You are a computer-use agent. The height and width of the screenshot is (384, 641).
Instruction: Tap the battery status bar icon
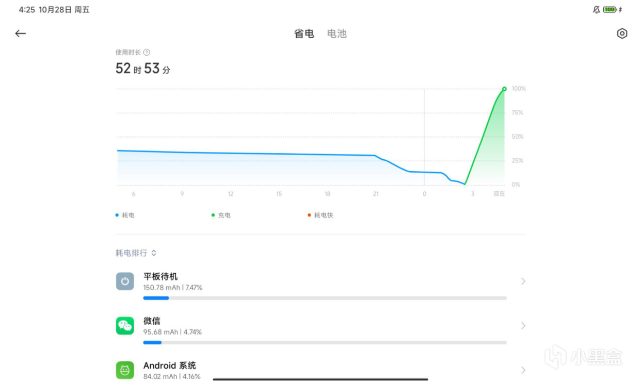pyautogui.click(x=610, y=10)
